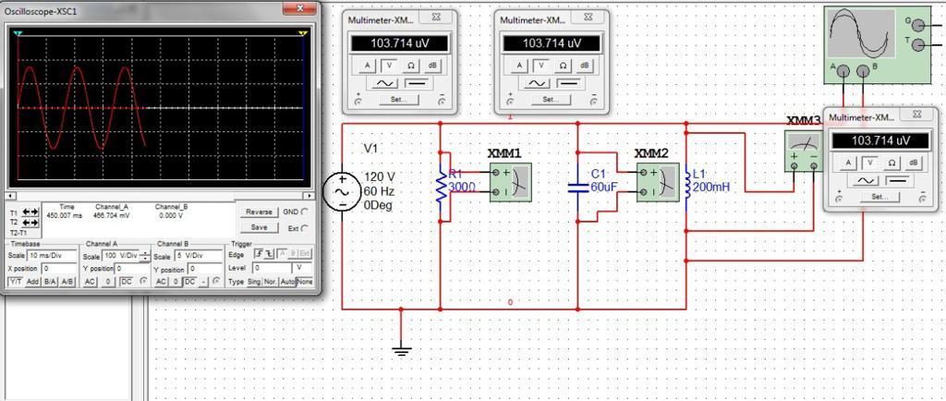The height and width of the screenshot is (401, 946).
Task: Select ammeter A mode in leftmost multimeter
Action: point(368,65)
